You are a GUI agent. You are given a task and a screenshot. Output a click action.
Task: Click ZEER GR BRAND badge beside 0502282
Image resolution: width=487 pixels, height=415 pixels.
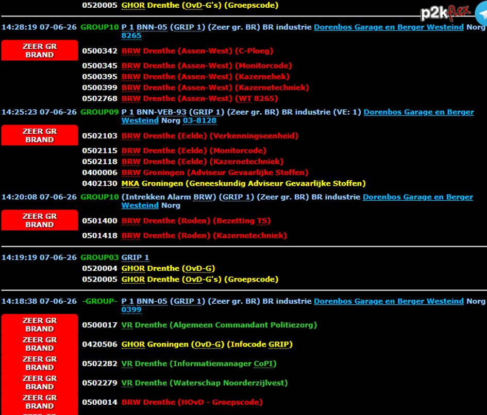click(x=40, y=363)
